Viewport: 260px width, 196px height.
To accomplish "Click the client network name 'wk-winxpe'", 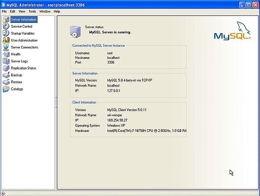I will (x=114, y=115).
